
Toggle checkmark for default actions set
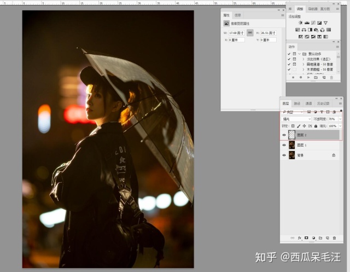(x=289, y=54)
